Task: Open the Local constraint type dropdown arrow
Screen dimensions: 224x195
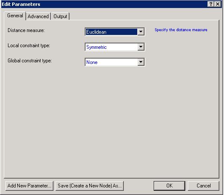Action: click(x=141, y=47)
